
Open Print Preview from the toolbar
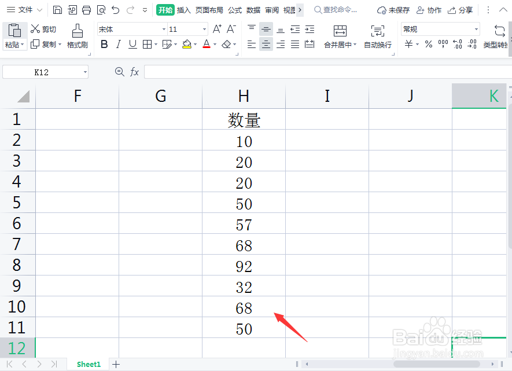click(x=101, y=10)
